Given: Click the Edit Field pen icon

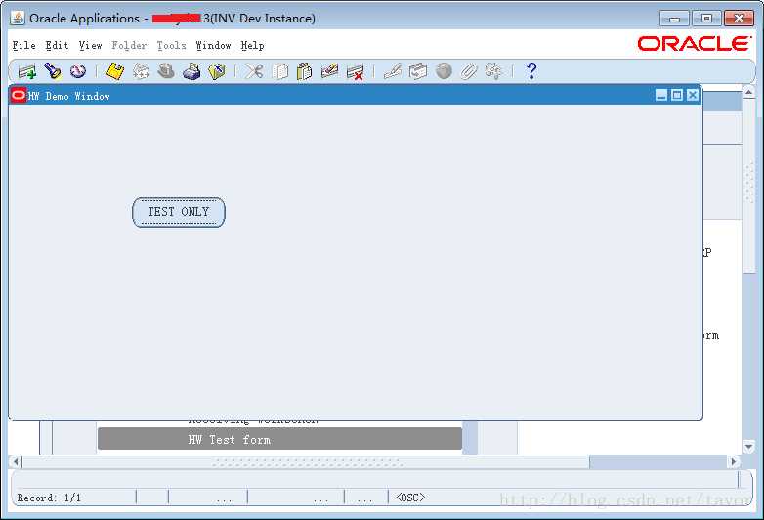Looking at the screenshot, I should point(393,71).
